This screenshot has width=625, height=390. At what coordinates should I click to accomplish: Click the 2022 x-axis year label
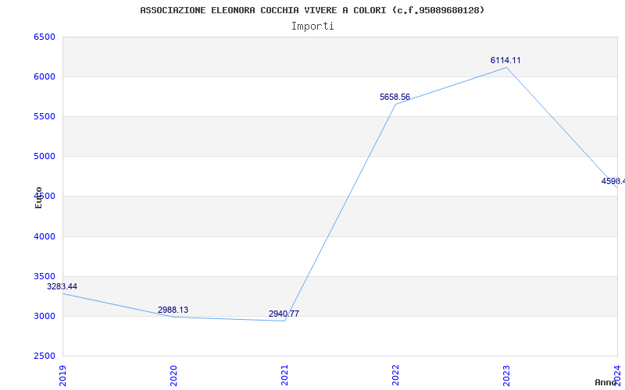pos(395,376)
